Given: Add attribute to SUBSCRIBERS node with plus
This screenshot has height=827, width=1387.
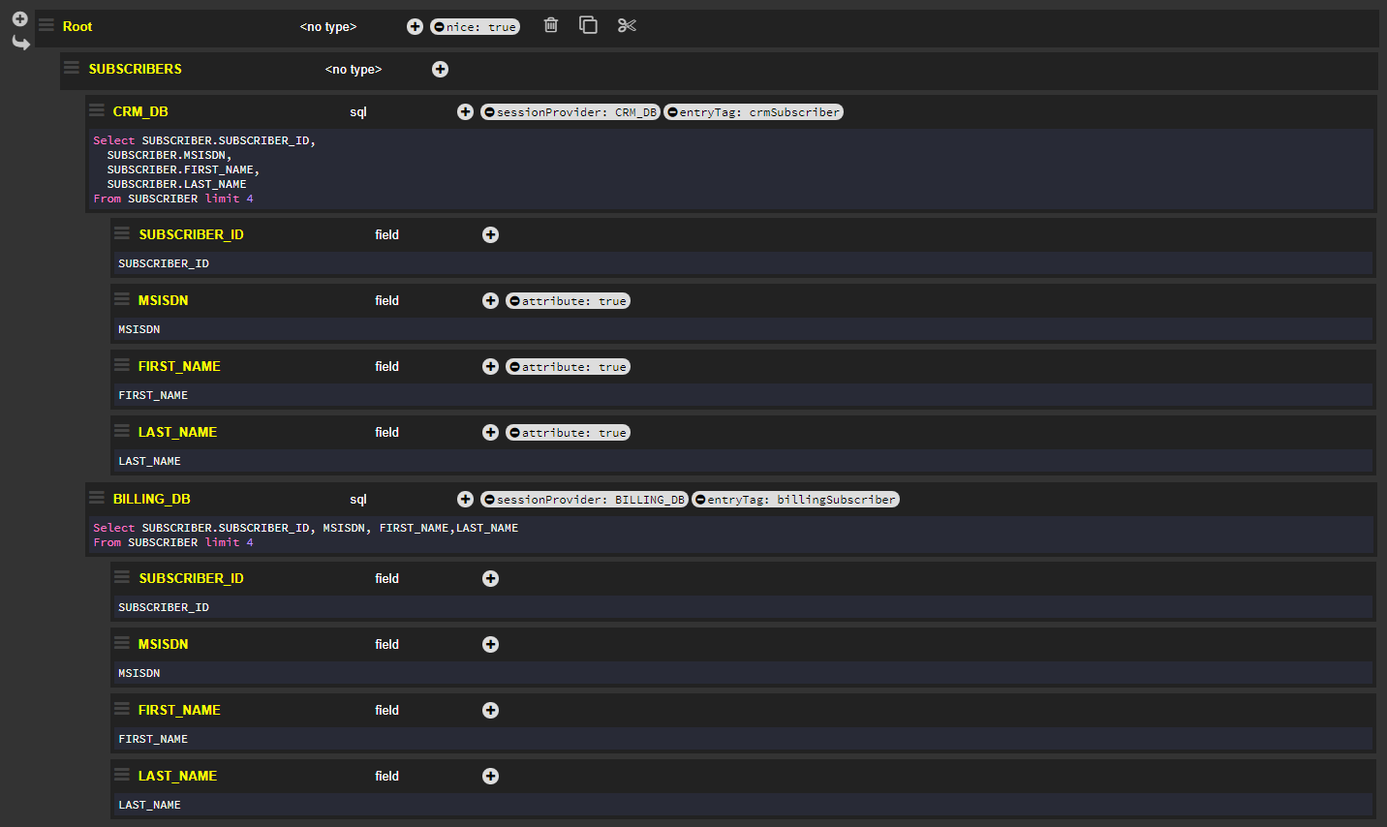Looking at the screenshot, I should 440,69.
